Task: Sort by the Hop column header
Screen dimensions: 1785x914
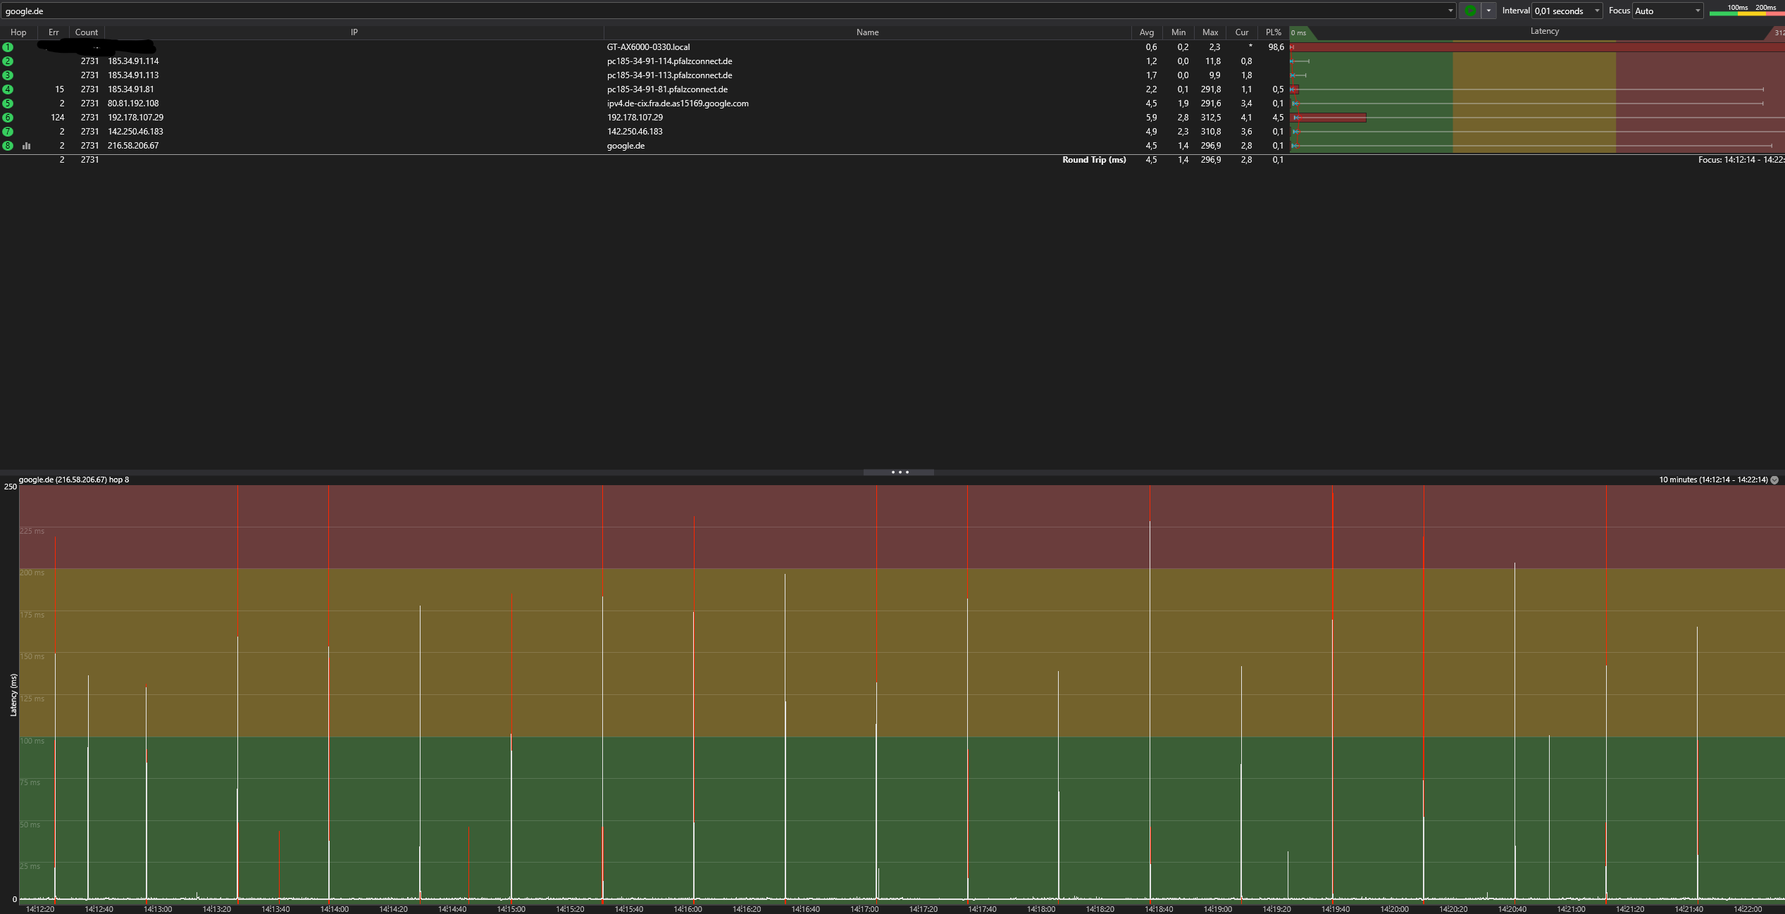Action: pyautogui.click(x=18, y=32)
